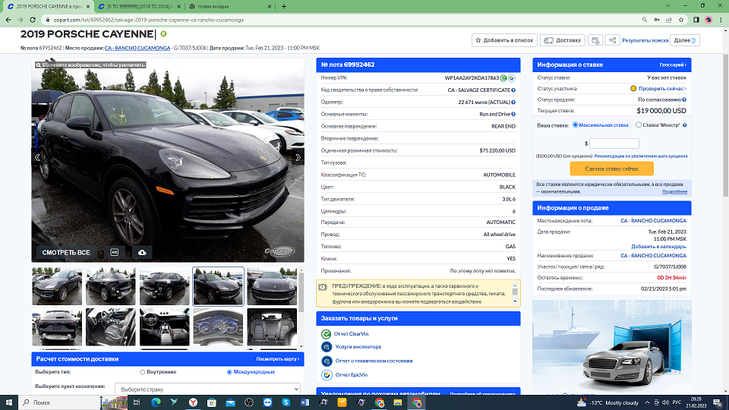Click Добавить в календарь link
Image resolution: width=729 pixels, height=410 pixels.
[x=658, y=246]
